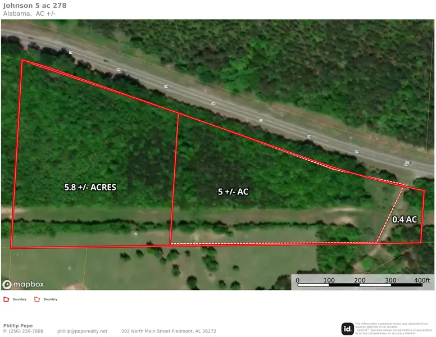436x337 pixels.
Task: Select the 0.4 AC parcel label
Action: [x=404, y=220]
